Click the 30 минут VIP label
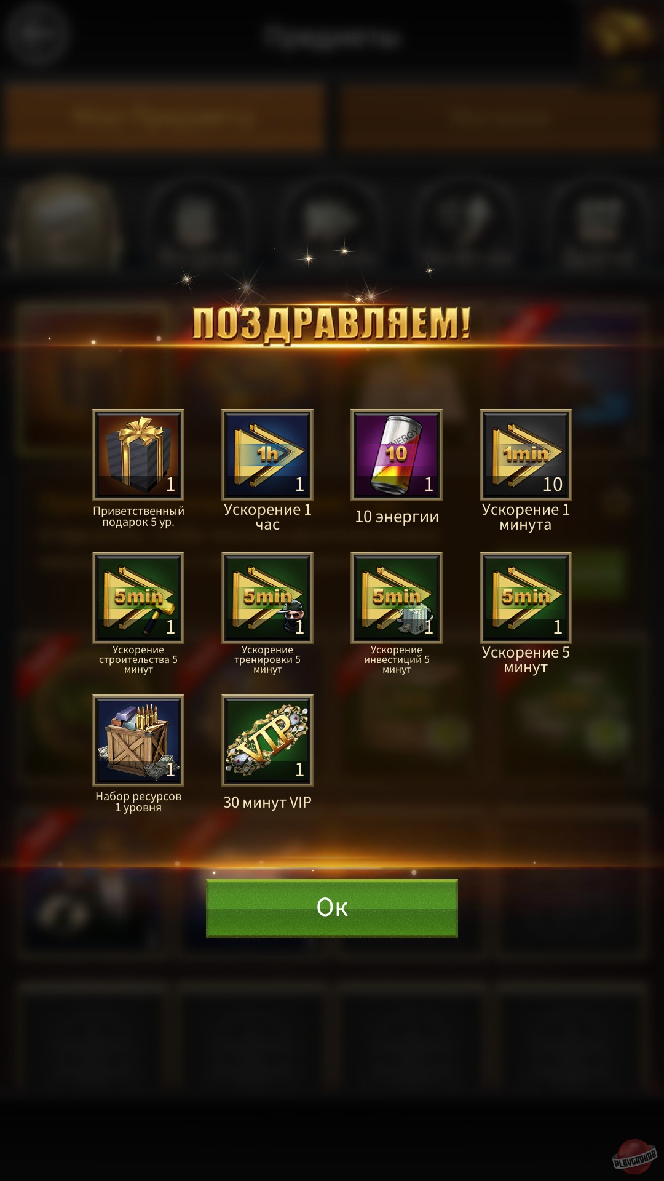This screenshot has width=664, height=1181. (267, 802)
